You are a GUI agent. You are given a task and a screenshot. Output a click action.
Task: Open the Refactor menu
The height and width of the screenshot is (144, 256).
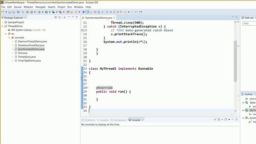tap(28, 7)
